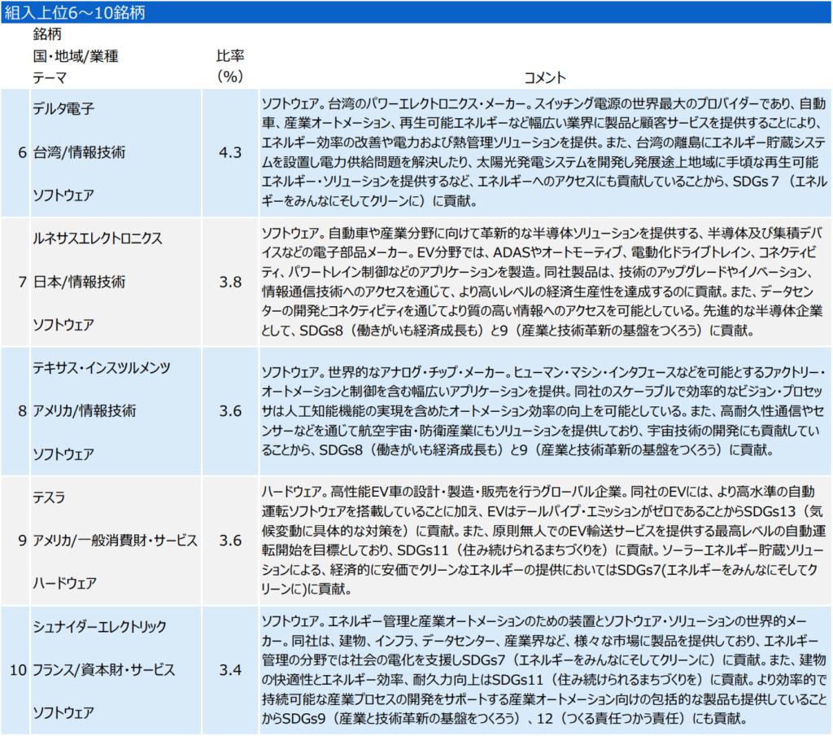
Task: Click the テキサス・インスツルメンツ stock name
Action: point(102,368)
